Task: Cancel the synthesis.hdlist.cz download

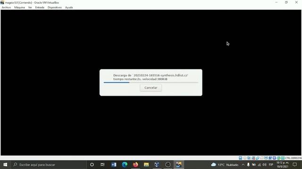Action: (151, 88)
